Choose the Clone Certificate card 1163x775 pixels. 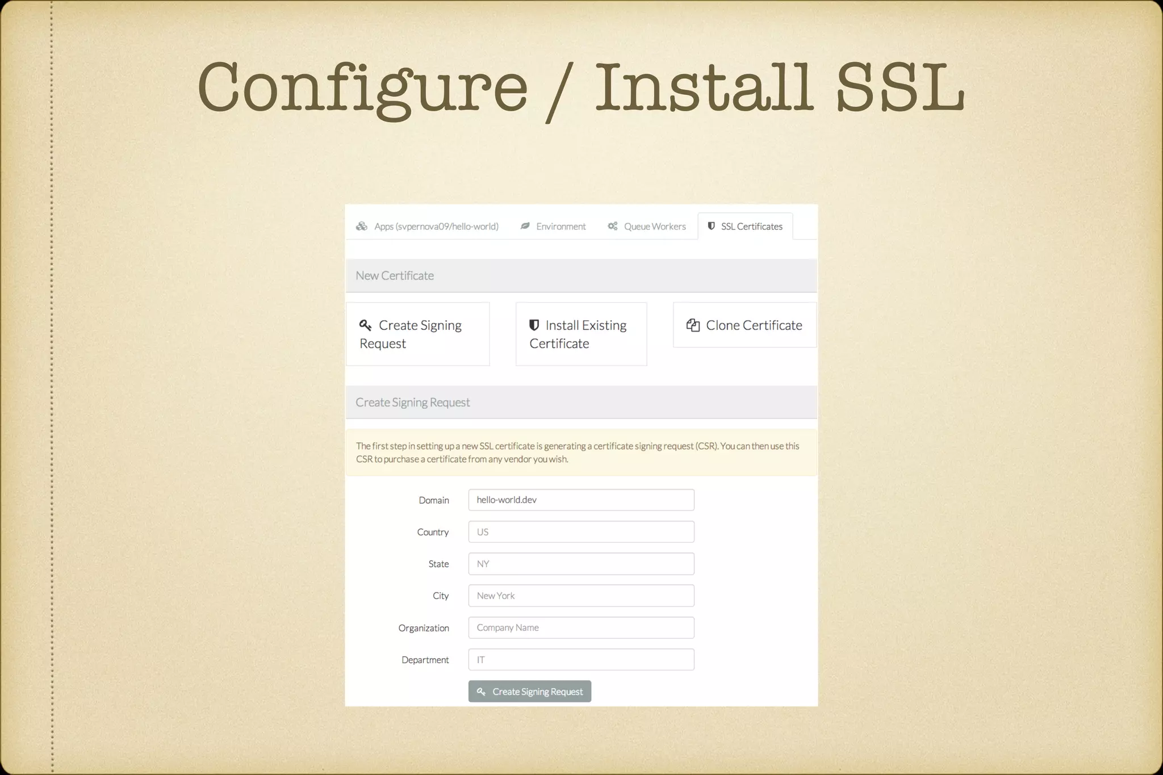(x=744, y=325)
